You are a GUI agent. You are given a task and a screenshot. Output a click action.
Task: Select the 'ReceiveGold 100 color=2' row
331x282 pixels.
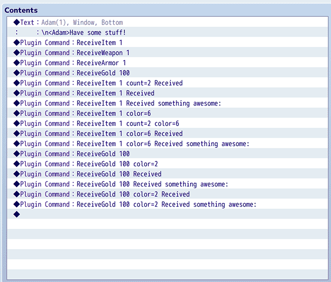coord(168,164)
